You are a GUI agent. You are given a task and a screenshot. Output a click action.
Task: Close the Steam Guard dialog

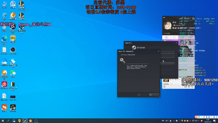click(x=159, y=51)
